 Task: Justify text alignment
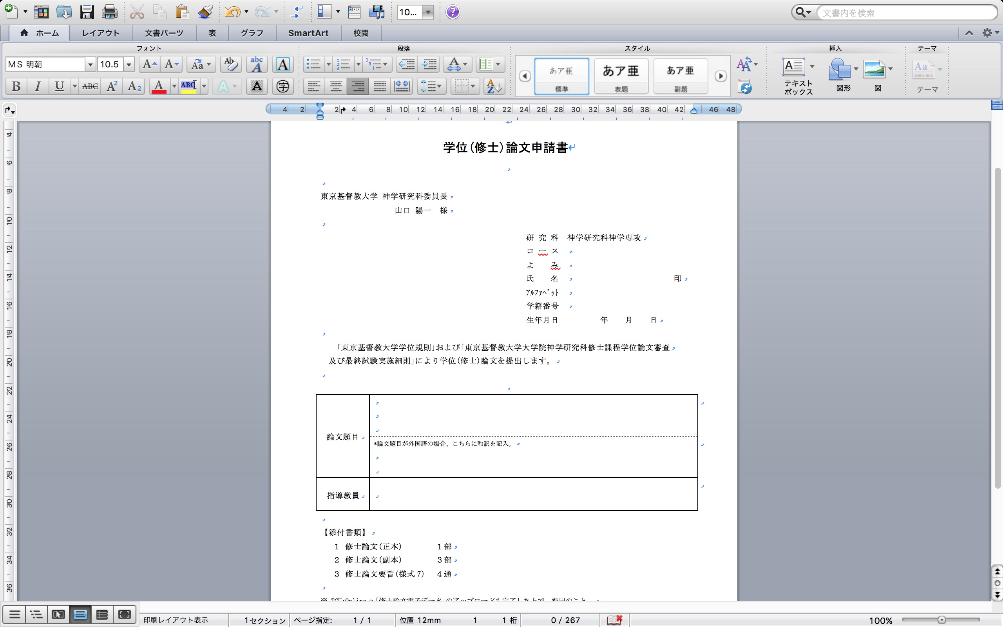380,86
